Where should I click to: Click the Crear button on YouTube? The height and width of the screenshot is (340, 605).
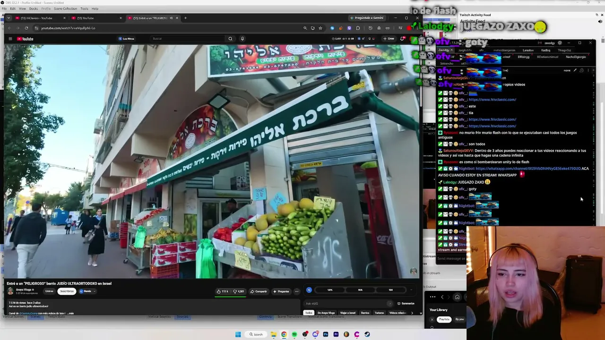pyautogui.click(x=389, y=39)
